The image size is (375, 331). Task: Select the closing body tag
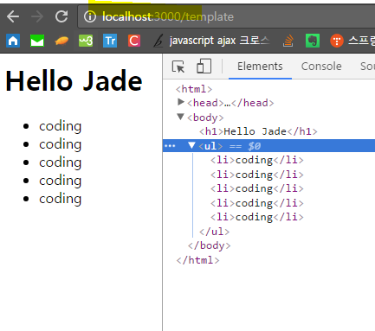pyautogui.click(x=209, y=245)
